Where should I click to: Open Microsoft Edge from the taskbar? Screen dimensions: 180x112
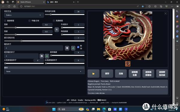click(x=104, y=109)
